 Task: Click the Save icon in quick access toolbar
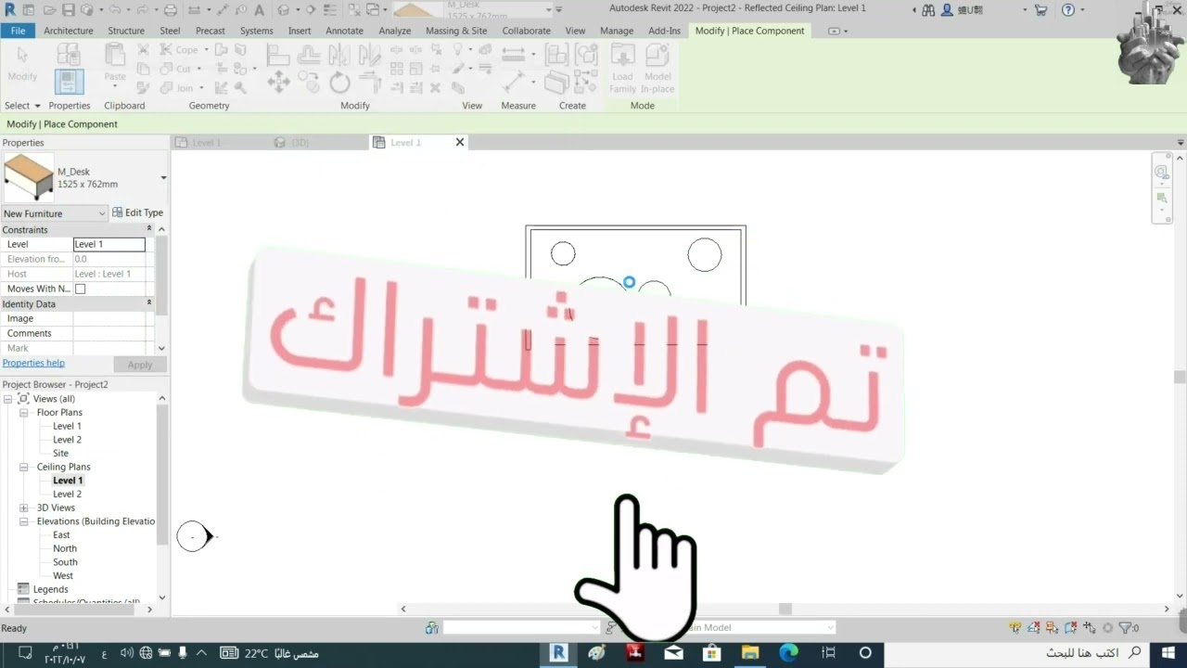[68, 9]
